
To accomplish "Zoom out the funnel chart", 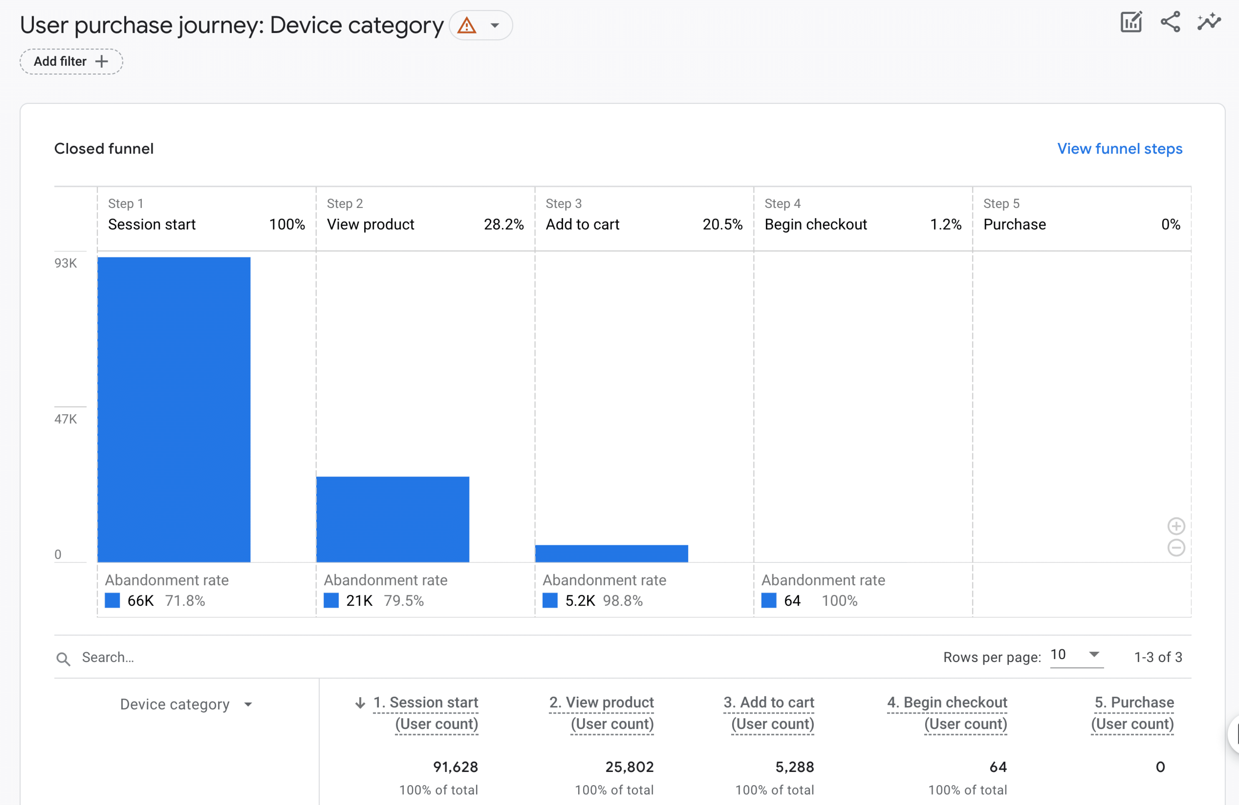I will coord(1176,548).
